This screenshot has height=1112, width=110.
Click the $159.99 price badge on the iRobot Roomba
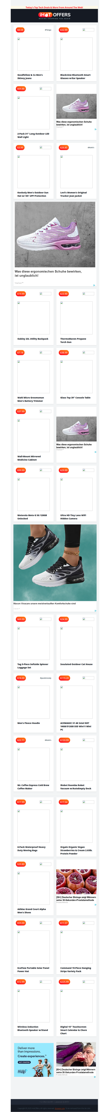point(64,740)
